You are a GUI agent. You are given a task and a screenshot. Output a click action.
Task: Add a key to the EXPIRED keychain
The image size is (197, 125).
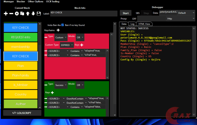(82, 45)
